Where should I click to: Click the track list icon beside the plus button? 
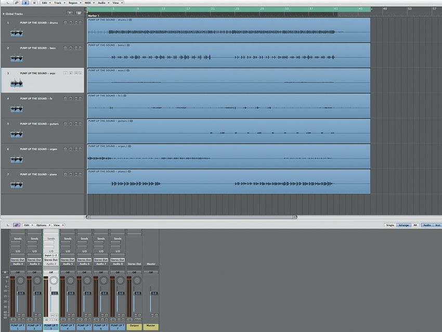click(x=79, y=13)
